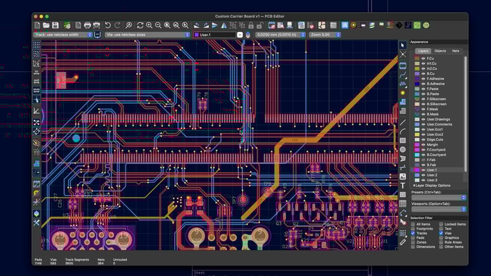Image resolution: width=491 pixels, height=276 pixels.
Task: Click F.Cu layer color swatch
Action: tap(417, 58)
